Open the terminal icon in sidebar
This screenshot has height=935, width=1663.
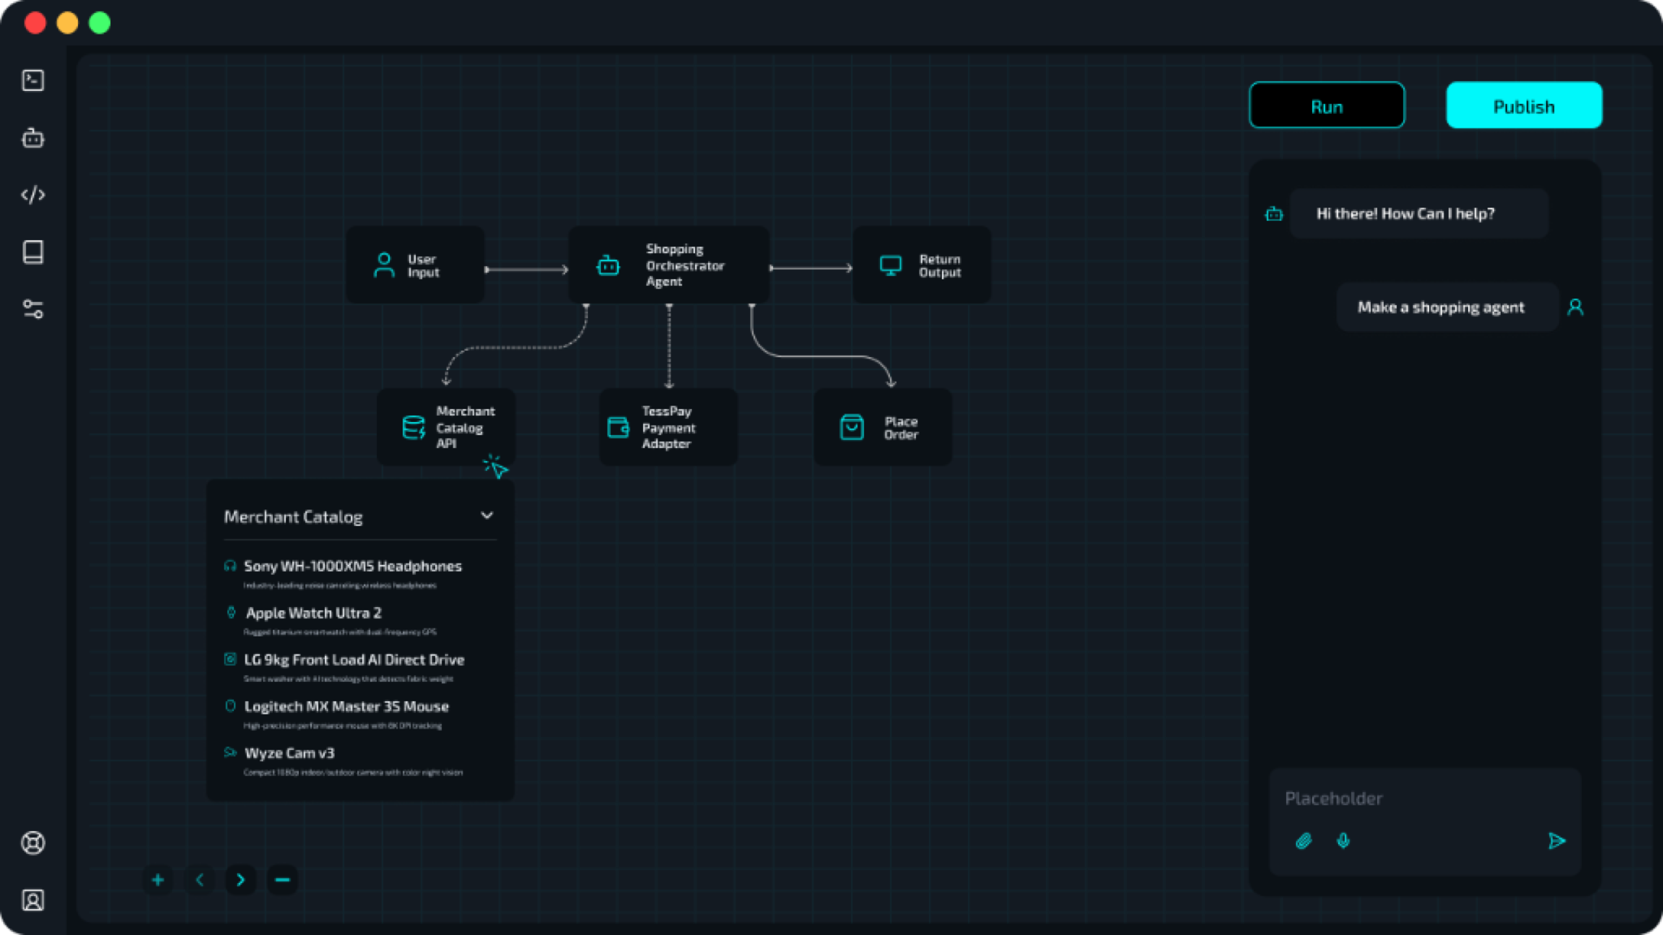click(x=33, y=81)
